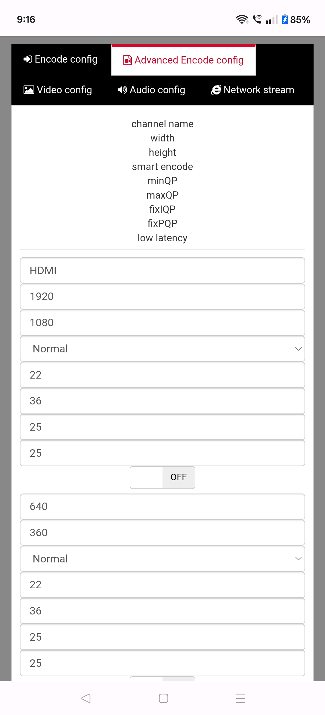This screenshot has width=325, height=715.
Task: Select the Video config tab
Action: tap(58, 90)
